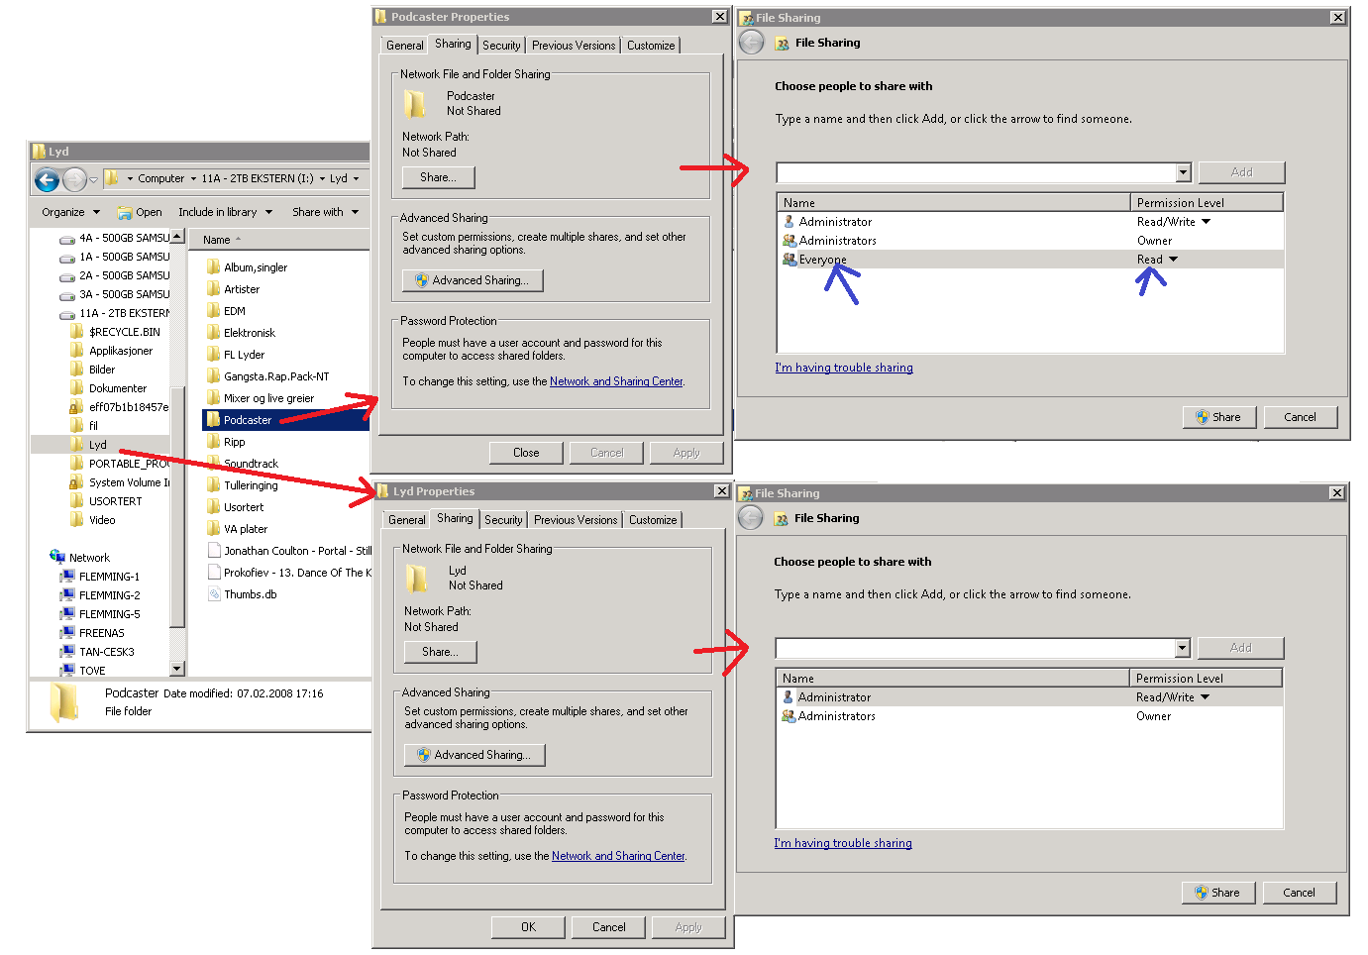Screen dimensions: 1368x955
Task: Open the Include in library dropdown
Action: click(x=225, y=212)
